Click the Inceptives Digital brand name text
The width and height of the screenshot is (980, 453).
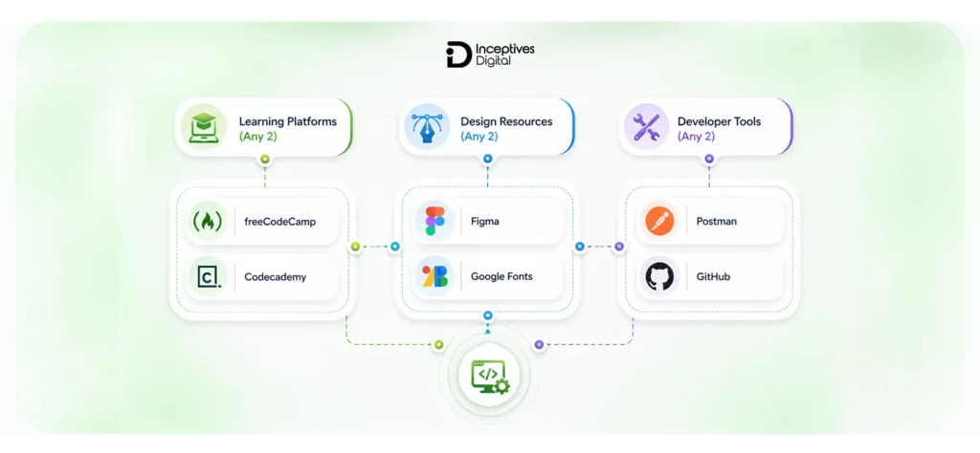tap(505, 54)
